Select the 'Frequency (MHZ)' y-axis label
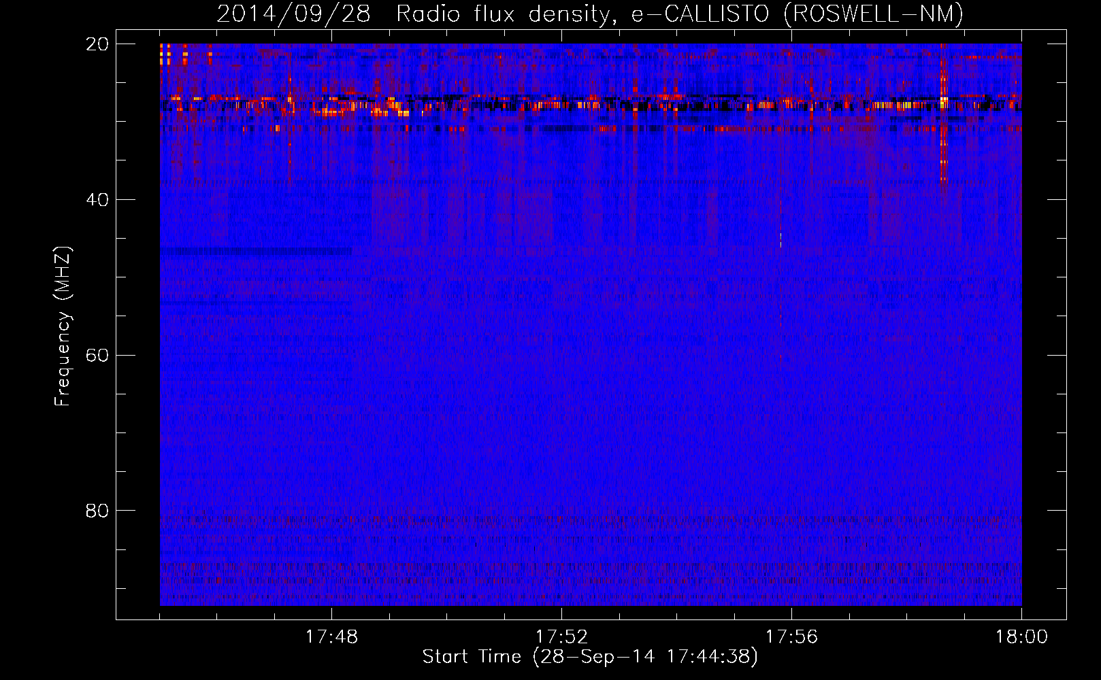 63,326
